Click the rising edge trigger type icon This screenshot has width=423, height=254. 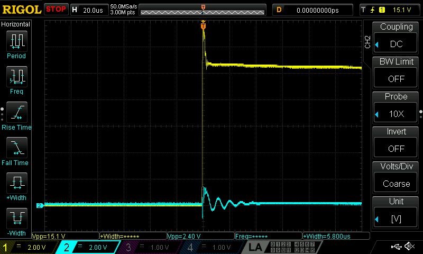pos(373,10)
